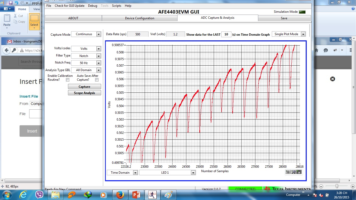Click Paint's Save floppy disk icon
The image size is (356, 200).
11,3
